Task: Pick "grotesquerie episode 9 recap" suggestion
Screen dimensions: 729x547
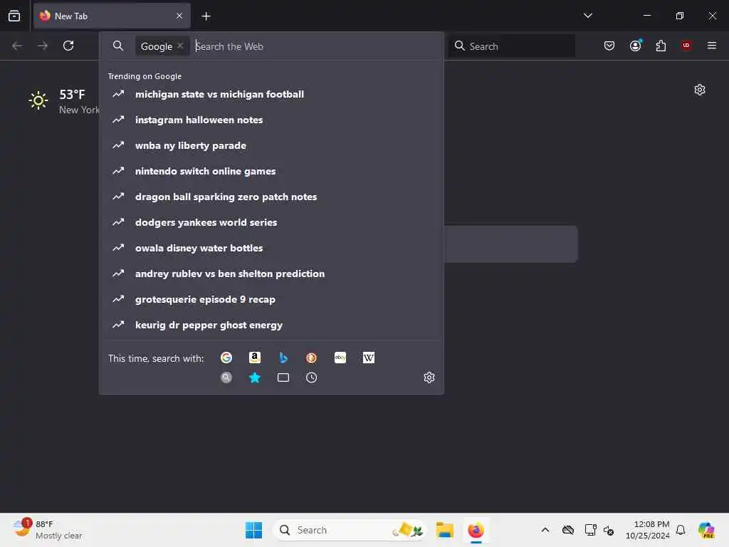Action: click(271, 299)
